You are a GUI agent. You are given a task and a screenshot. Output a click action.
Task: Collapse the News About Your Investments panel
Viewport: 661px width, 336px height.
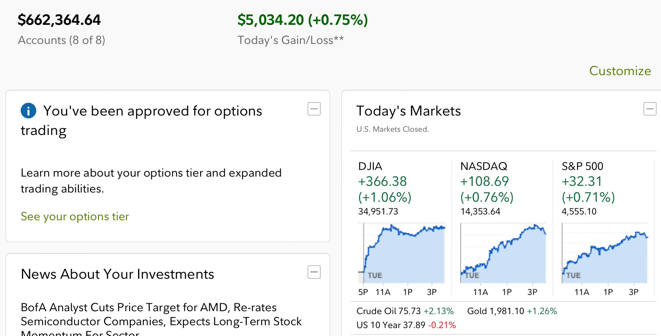coord(314,272)
